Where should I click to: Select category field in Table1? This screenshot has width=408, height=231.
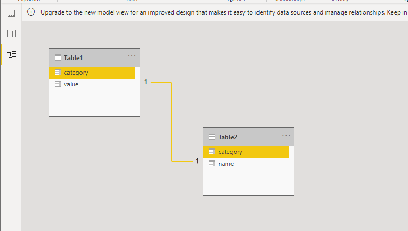coord(92,73)
